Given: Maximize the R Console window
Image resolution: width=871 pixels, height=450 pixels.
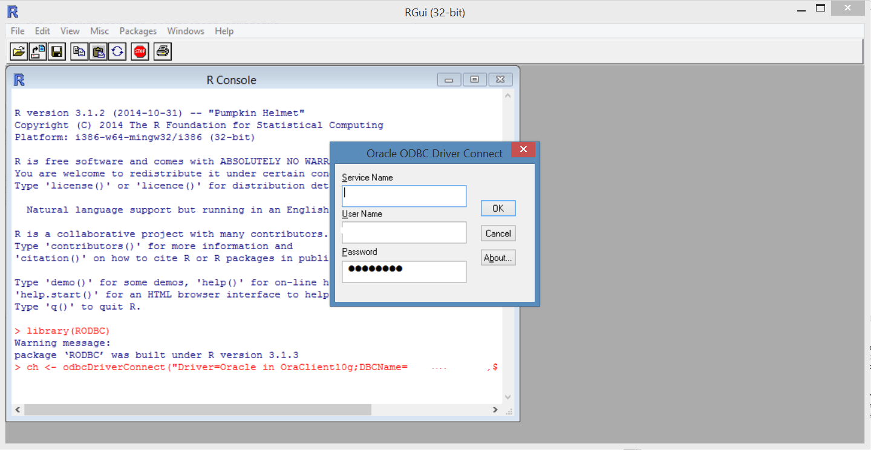Looking at the screenshot, I should pos(475,80).
